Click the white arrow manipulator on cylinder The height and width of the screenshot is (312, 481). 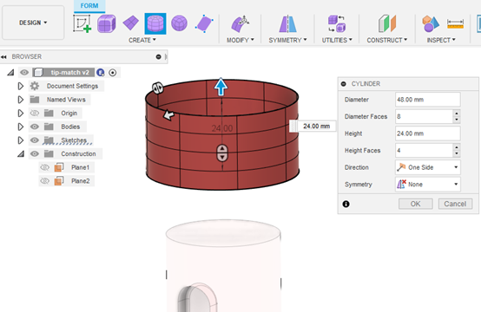pos(168,115)
